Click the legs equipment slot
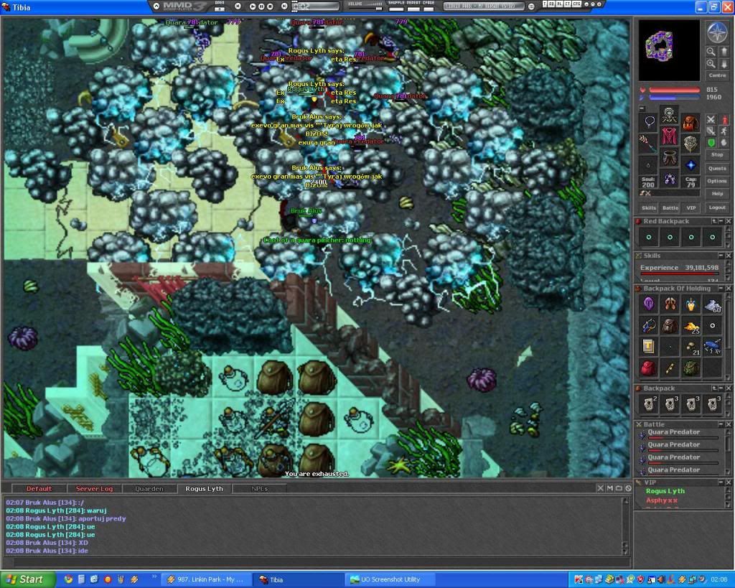This screenshot has width=735, height=588. 670,158
